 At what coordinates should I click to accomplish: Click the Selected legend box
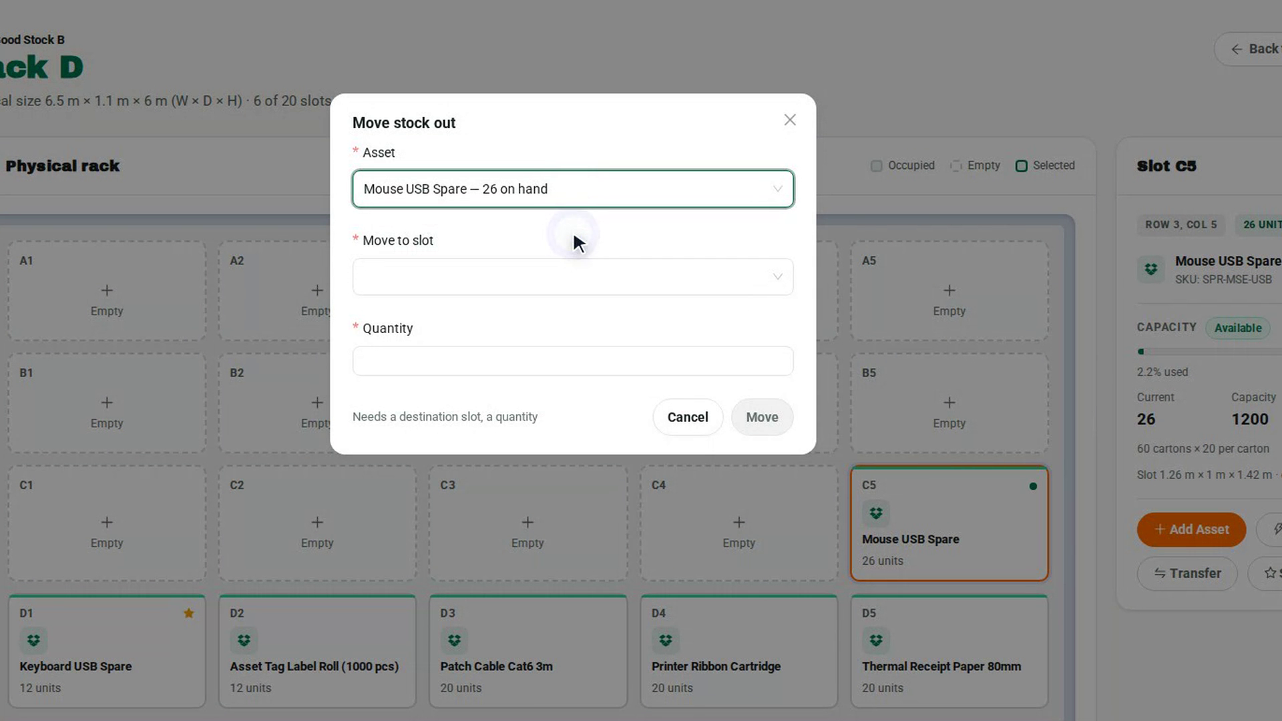point(1022,166)
